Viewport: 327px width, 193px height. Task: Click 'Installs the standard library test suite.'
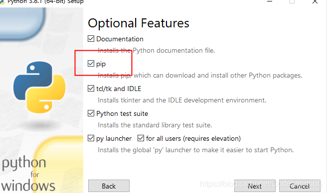[x=155, y=125]
